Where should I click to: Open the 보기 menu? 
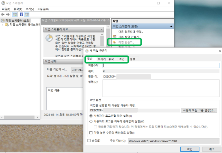point(30,9)
